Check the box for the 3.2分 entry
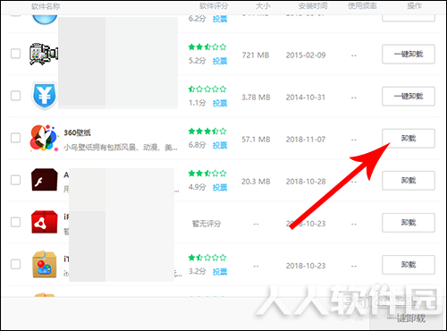This screenshot has height=331, width=447. [15, 264]
